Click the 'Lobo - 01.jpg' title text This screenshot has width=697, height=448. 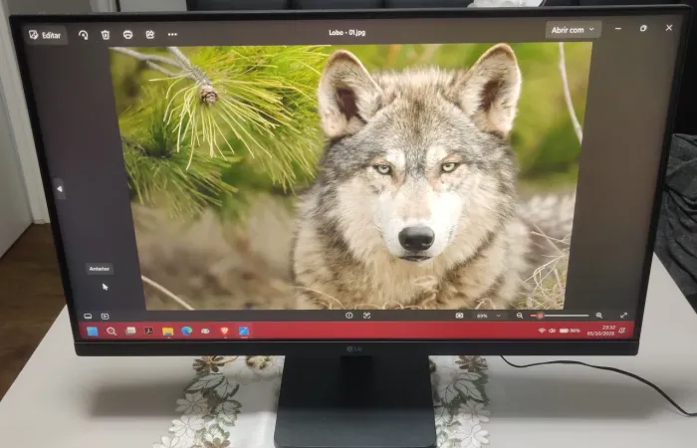coord(348,33)
